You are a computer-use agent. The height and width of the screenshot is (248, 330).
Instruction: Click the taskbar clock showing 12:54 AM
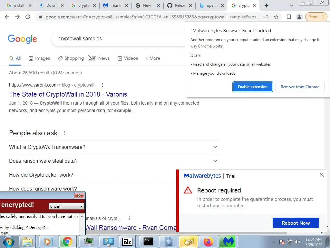pyautogui.click(x=314, y=242)
